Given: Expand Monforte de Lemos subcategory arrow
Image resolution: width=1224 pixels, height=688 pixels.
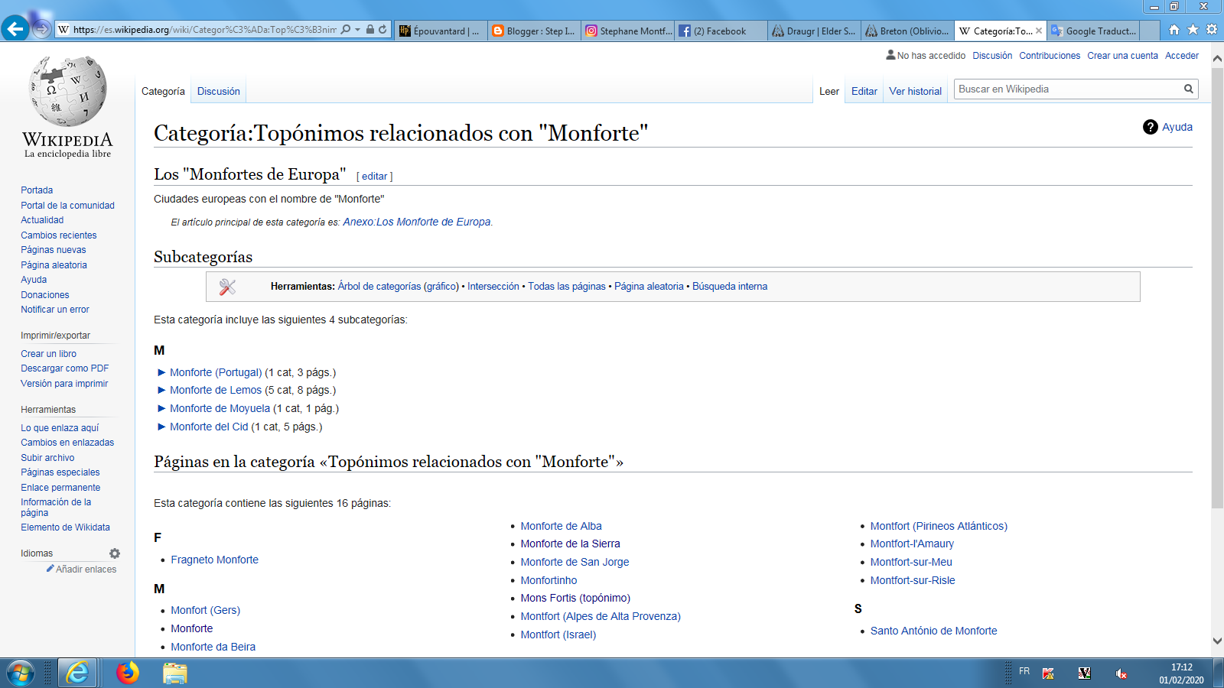Looking at the screenshot, I should pos(161,390).
